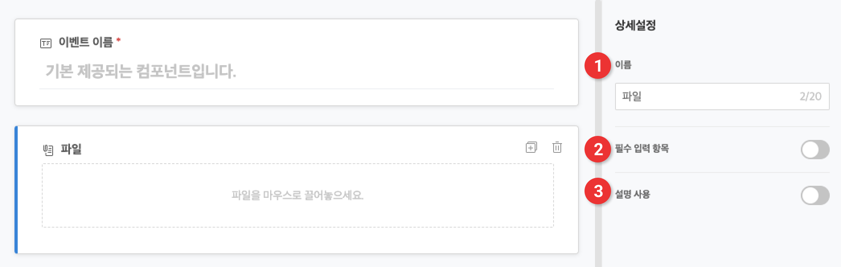841x267 pixels.
Task: Click the dashed file drop zone
Action: tap(297, 195)
